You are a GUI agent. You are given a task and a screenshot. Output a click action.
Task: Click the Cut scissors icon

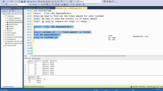tap(53, 2)
